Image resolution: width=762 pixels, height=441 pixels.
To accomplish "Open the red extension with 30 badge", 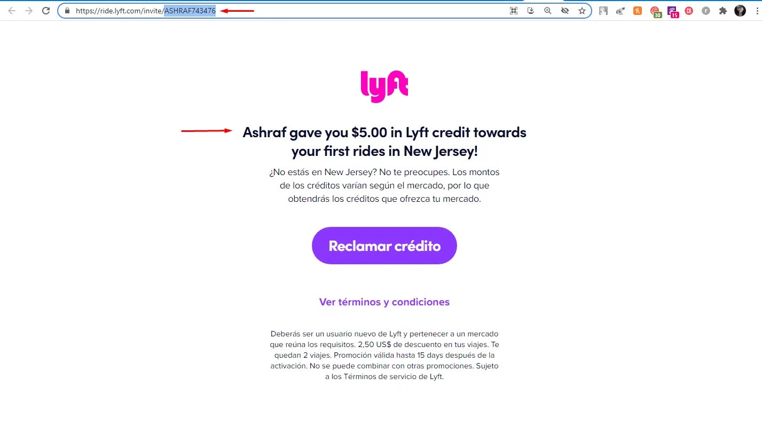I will click(655, 11).
